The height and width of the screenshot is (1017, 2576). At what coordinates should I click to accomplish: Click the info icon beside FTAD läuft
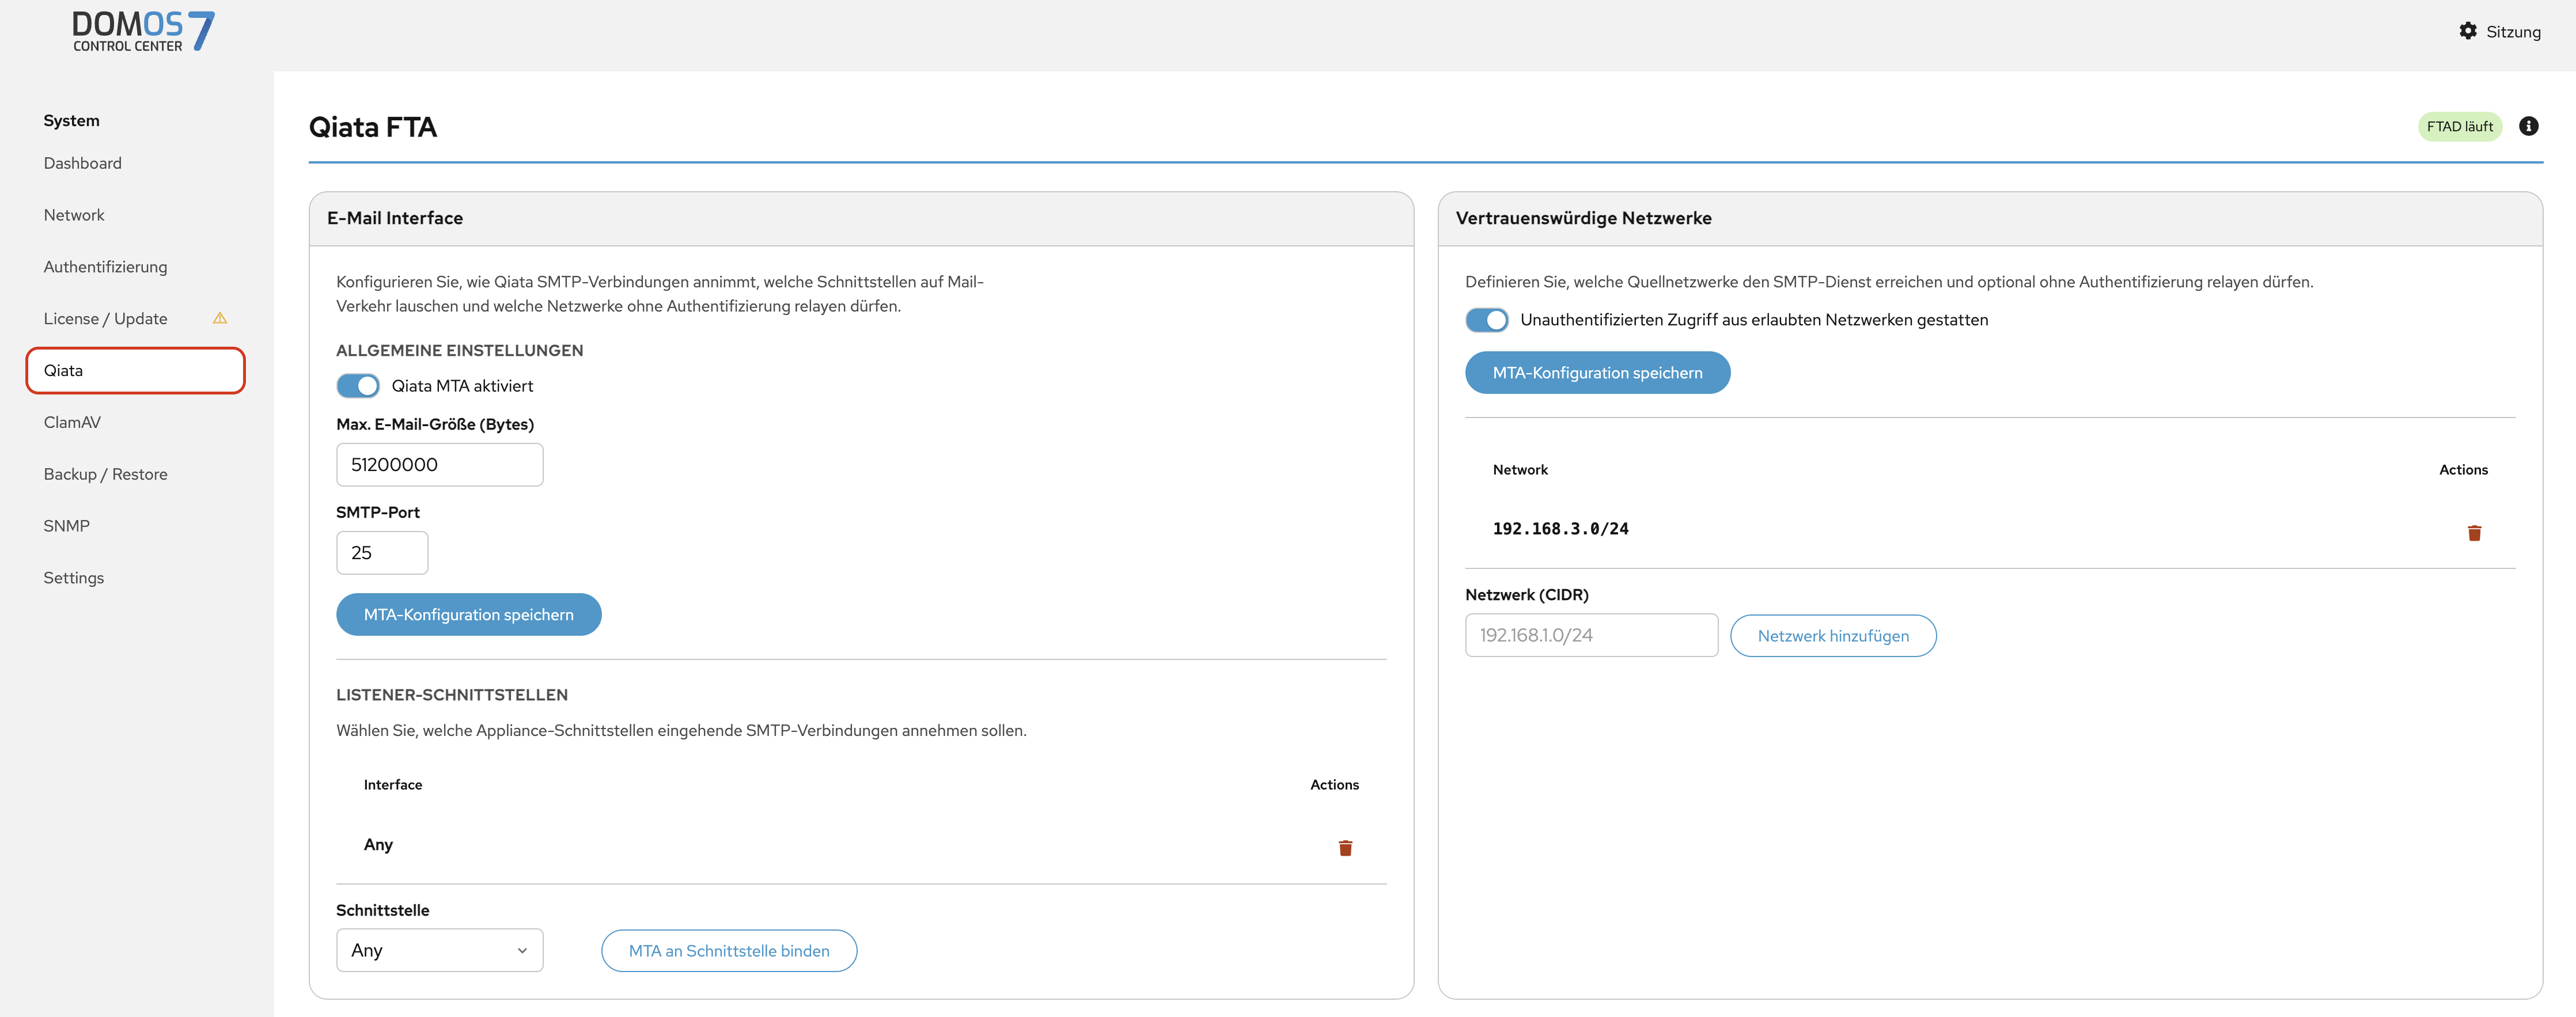2528,126
